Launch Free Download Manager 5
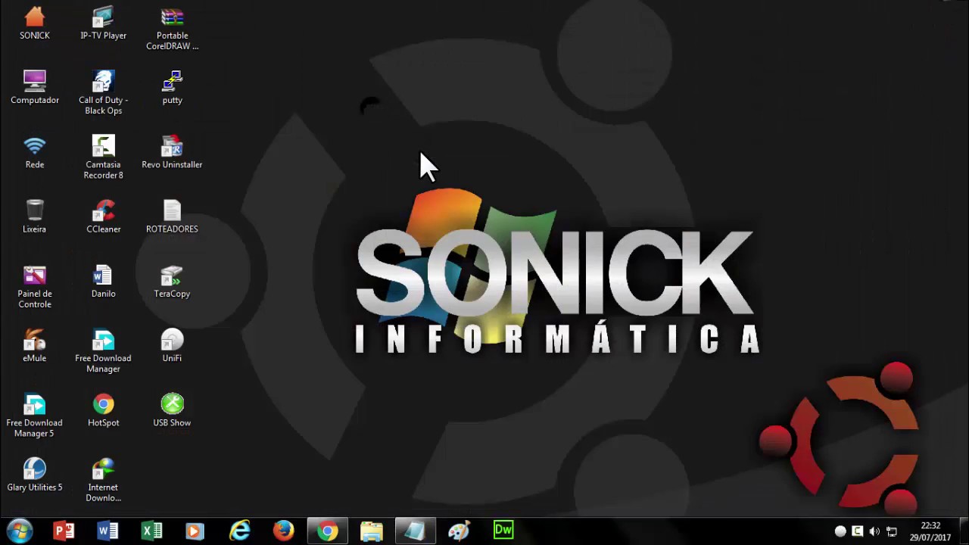 [x=35, y=416]
